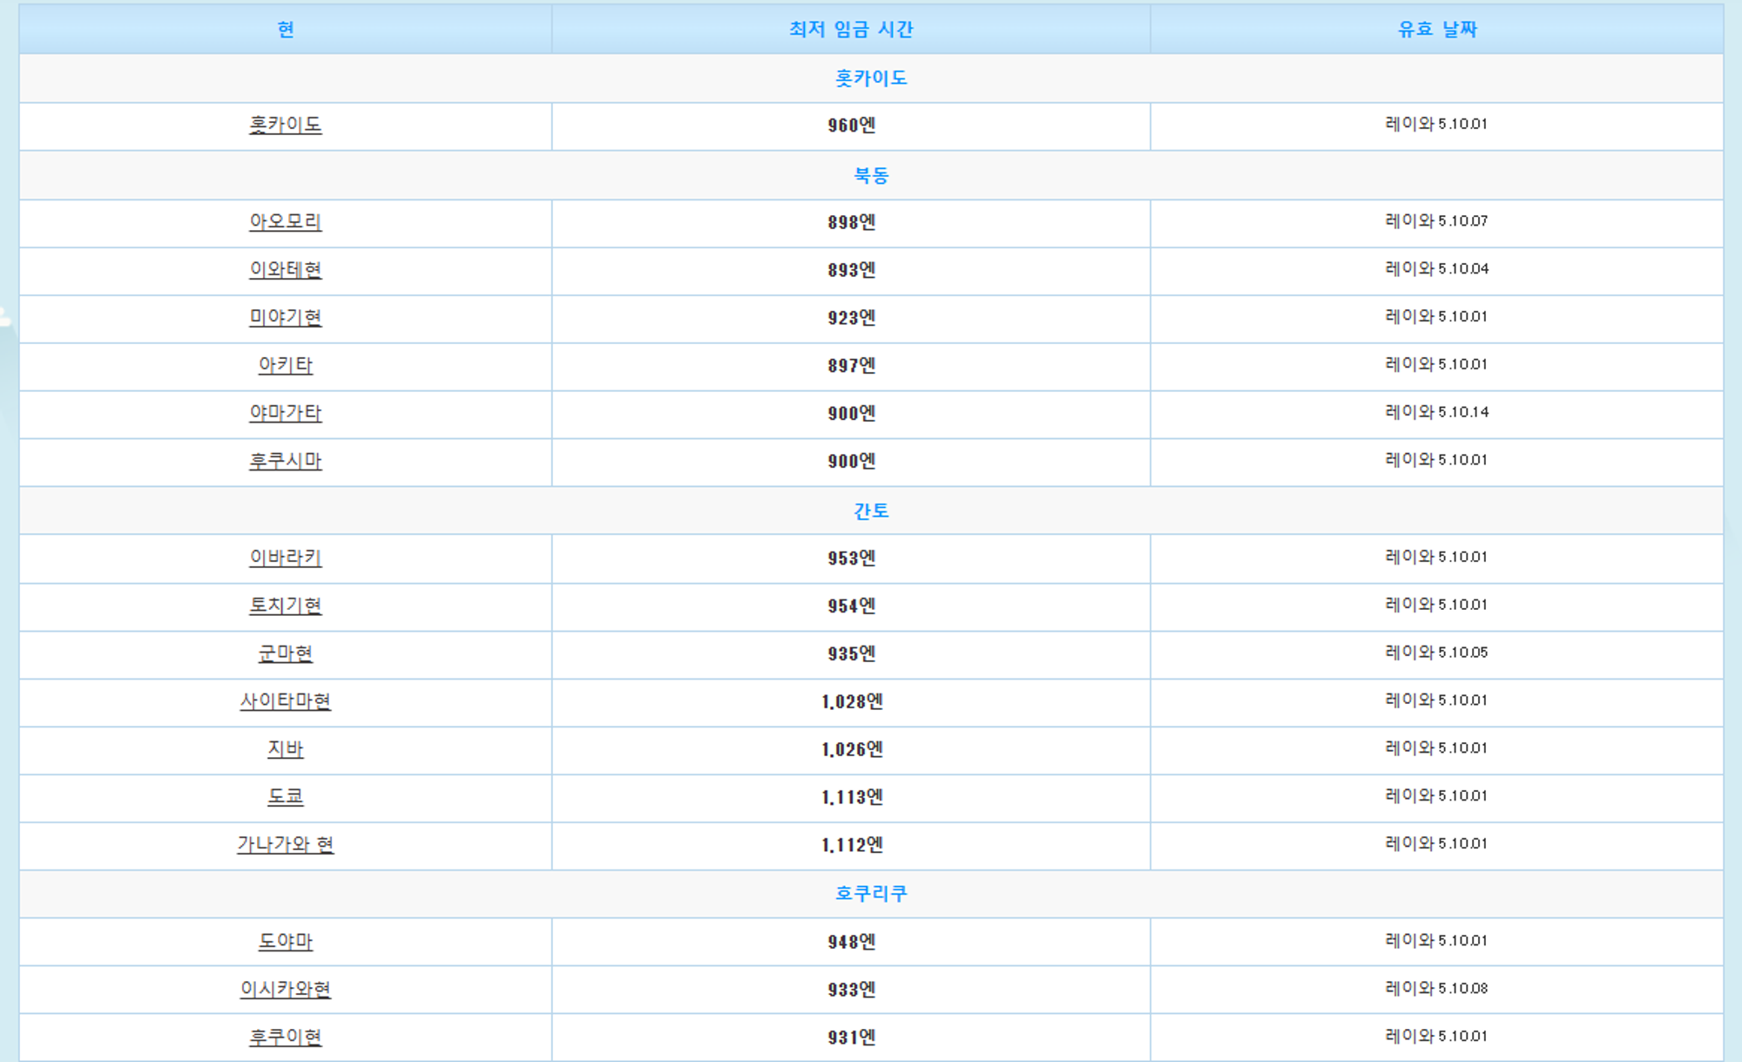The height and width of the screenshot is (1062, 1742).
Task: Open the 이바라키 prefecture link
Action: point(286,558)
